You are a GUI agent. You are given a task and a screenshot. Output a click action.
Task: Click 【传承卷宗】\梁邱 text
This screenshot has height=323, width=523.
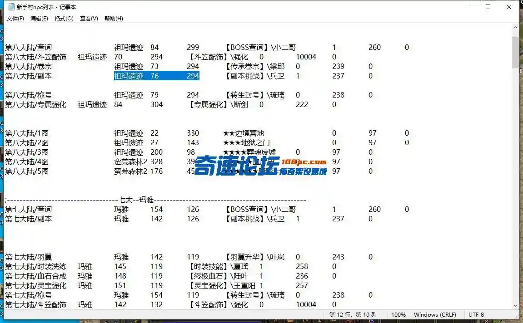tap(254, 67)
